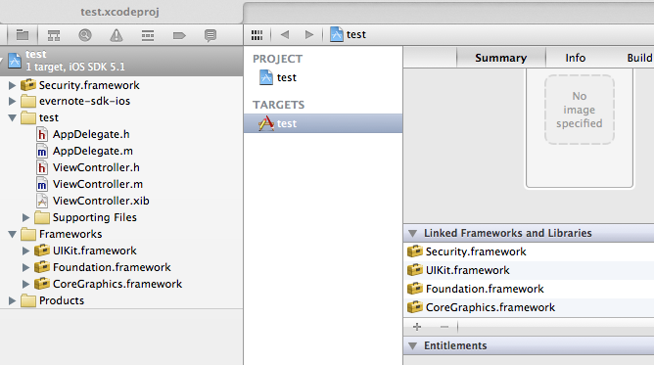654x365 pixels.
Task: Click the No image specified well
Action: point(580,110)
